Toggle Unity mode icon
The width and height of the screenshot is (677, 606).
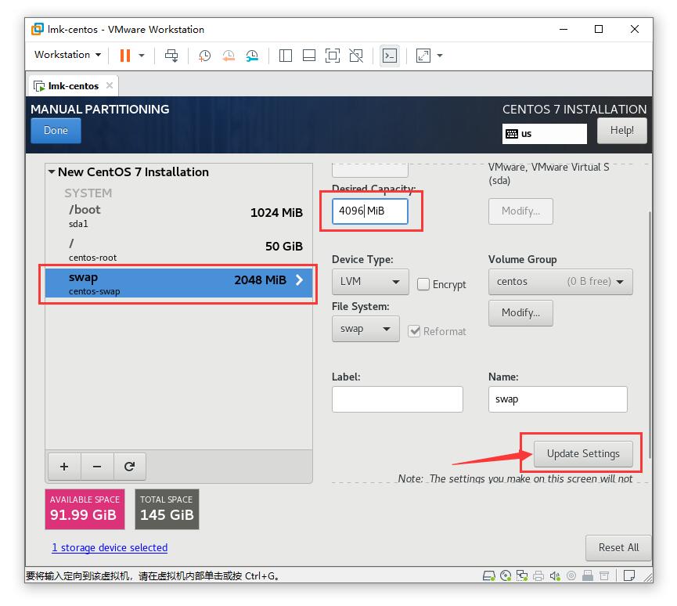click(356, 56)
